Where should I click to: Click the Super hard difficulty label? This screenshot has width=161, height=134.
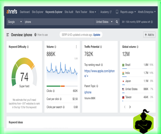tap(24, 86)
